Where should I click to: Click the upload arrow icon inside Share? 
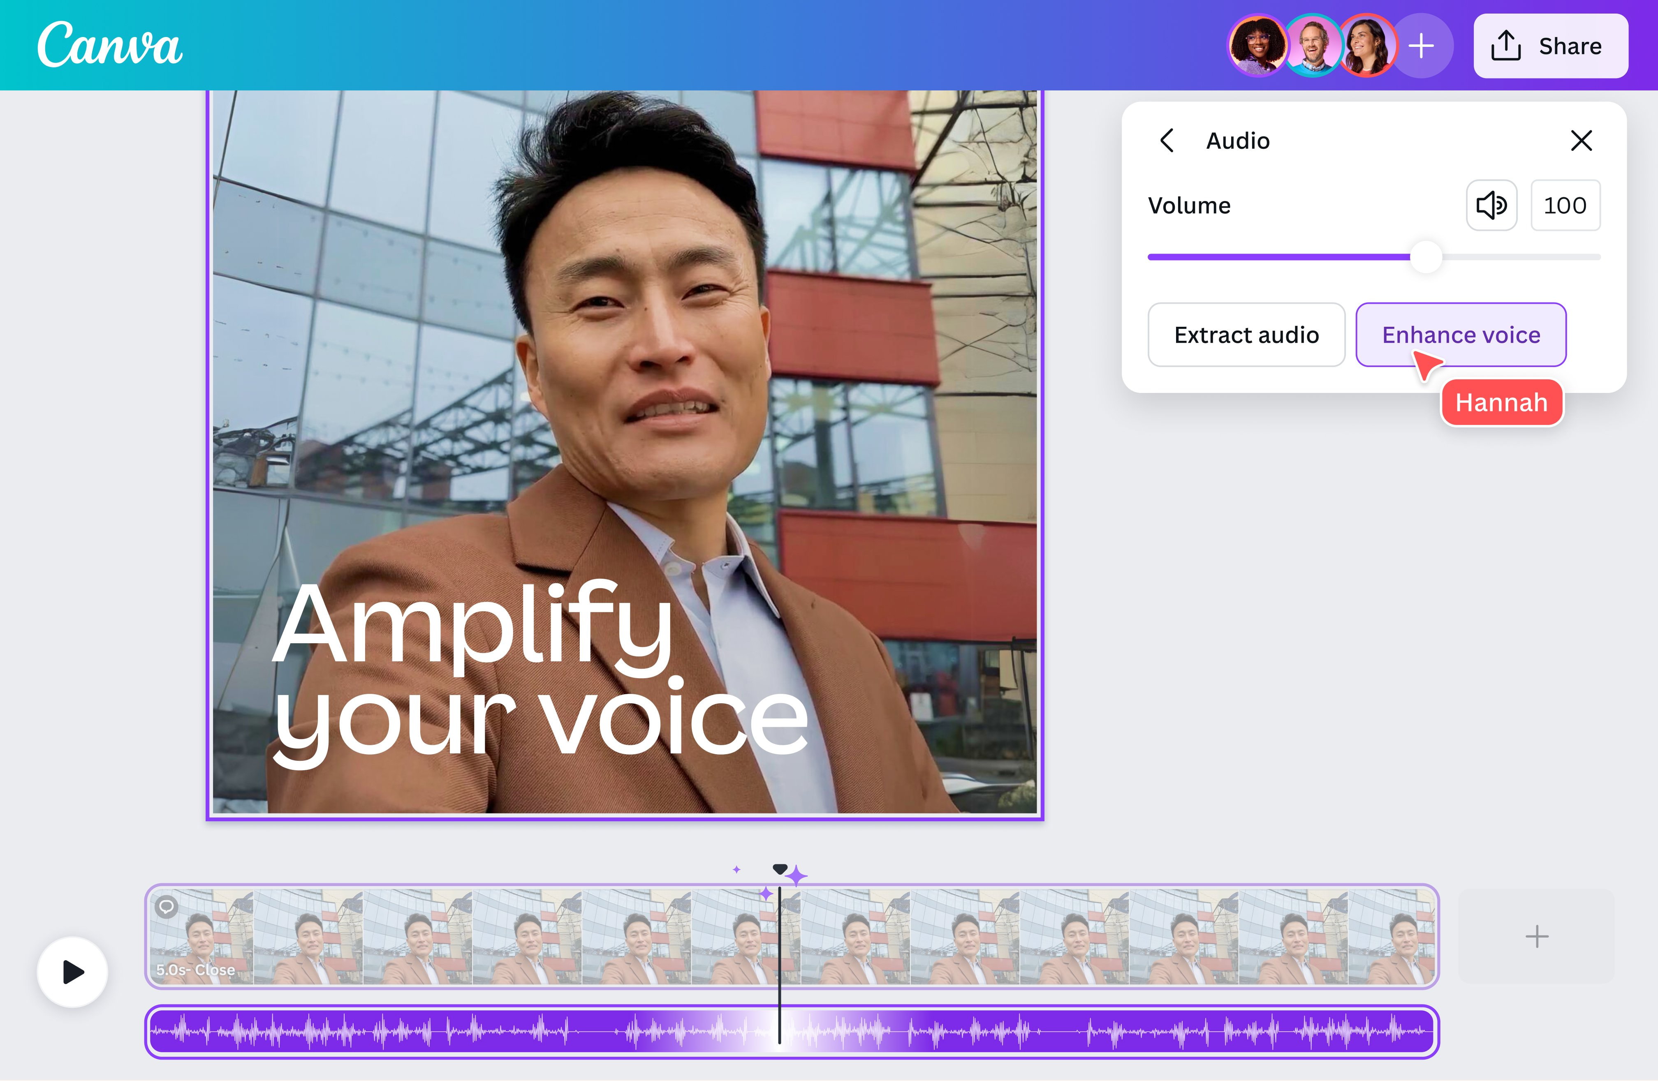click(1507, 45)
